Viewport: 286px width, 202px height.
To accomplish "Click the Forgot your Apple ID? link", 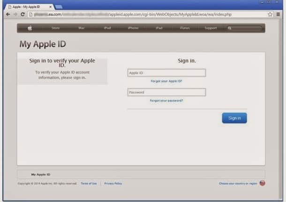I will click(166, 81).
